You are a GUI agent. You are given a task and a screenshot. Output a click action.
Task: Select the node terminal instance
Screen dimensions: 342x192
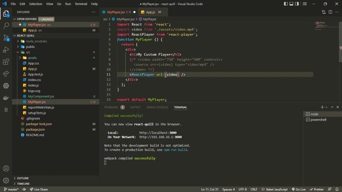coord(323,114)
